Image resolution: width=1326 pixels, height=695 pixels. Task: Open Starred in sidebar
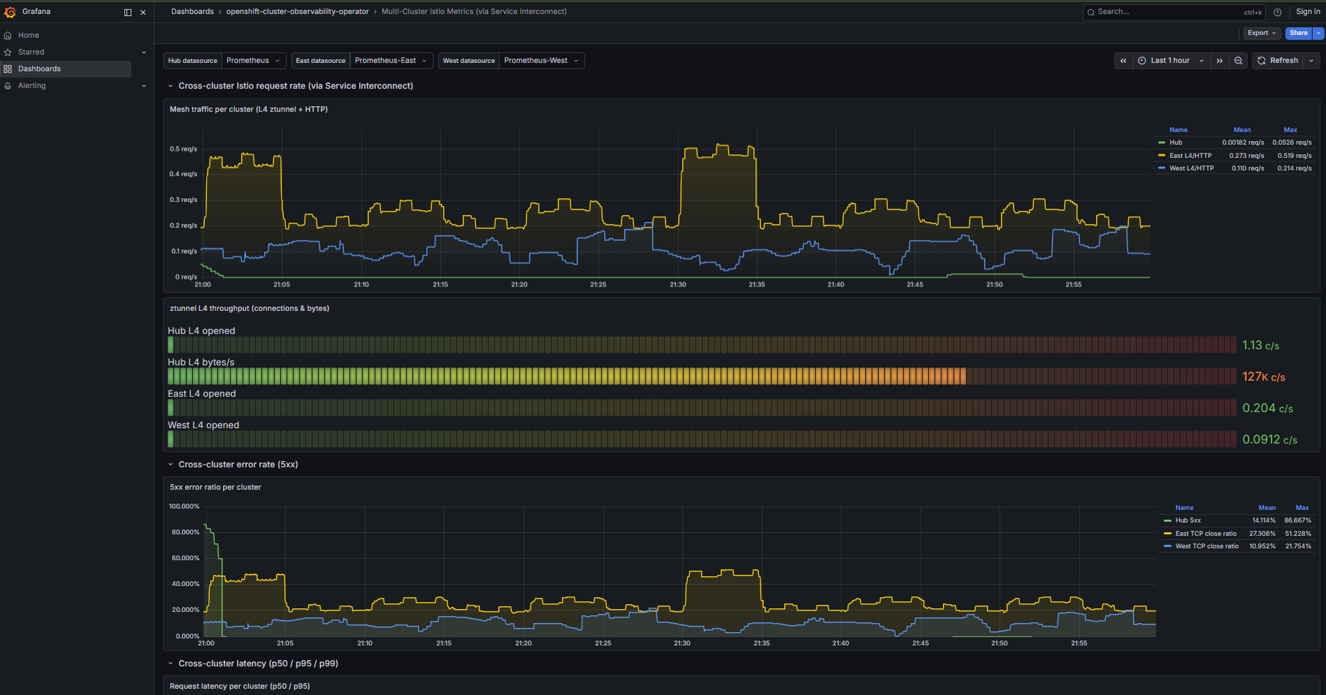31,52
